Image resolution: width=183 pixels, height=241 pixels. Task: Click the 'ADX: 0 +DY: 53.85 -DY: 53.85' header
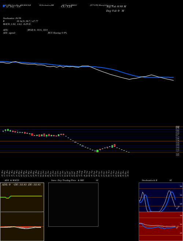[21, 184]
